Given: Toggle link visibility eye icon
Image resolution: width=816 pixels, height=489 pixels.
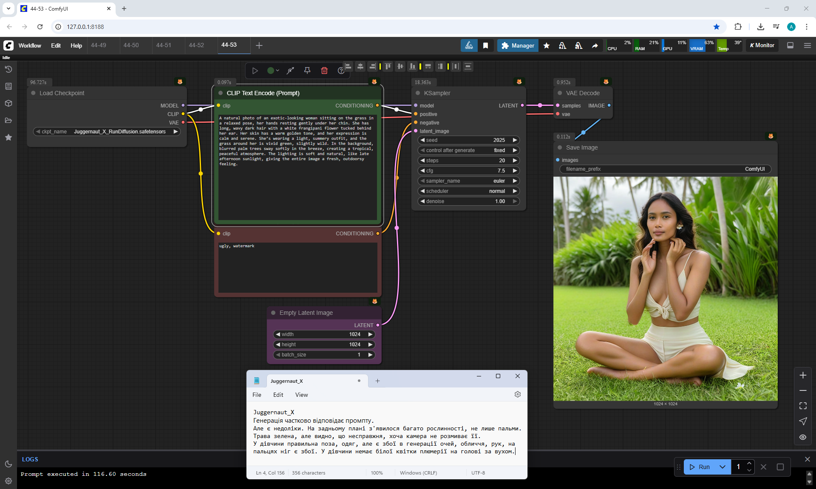Looking at the screenshot, I should click(803, 437).
